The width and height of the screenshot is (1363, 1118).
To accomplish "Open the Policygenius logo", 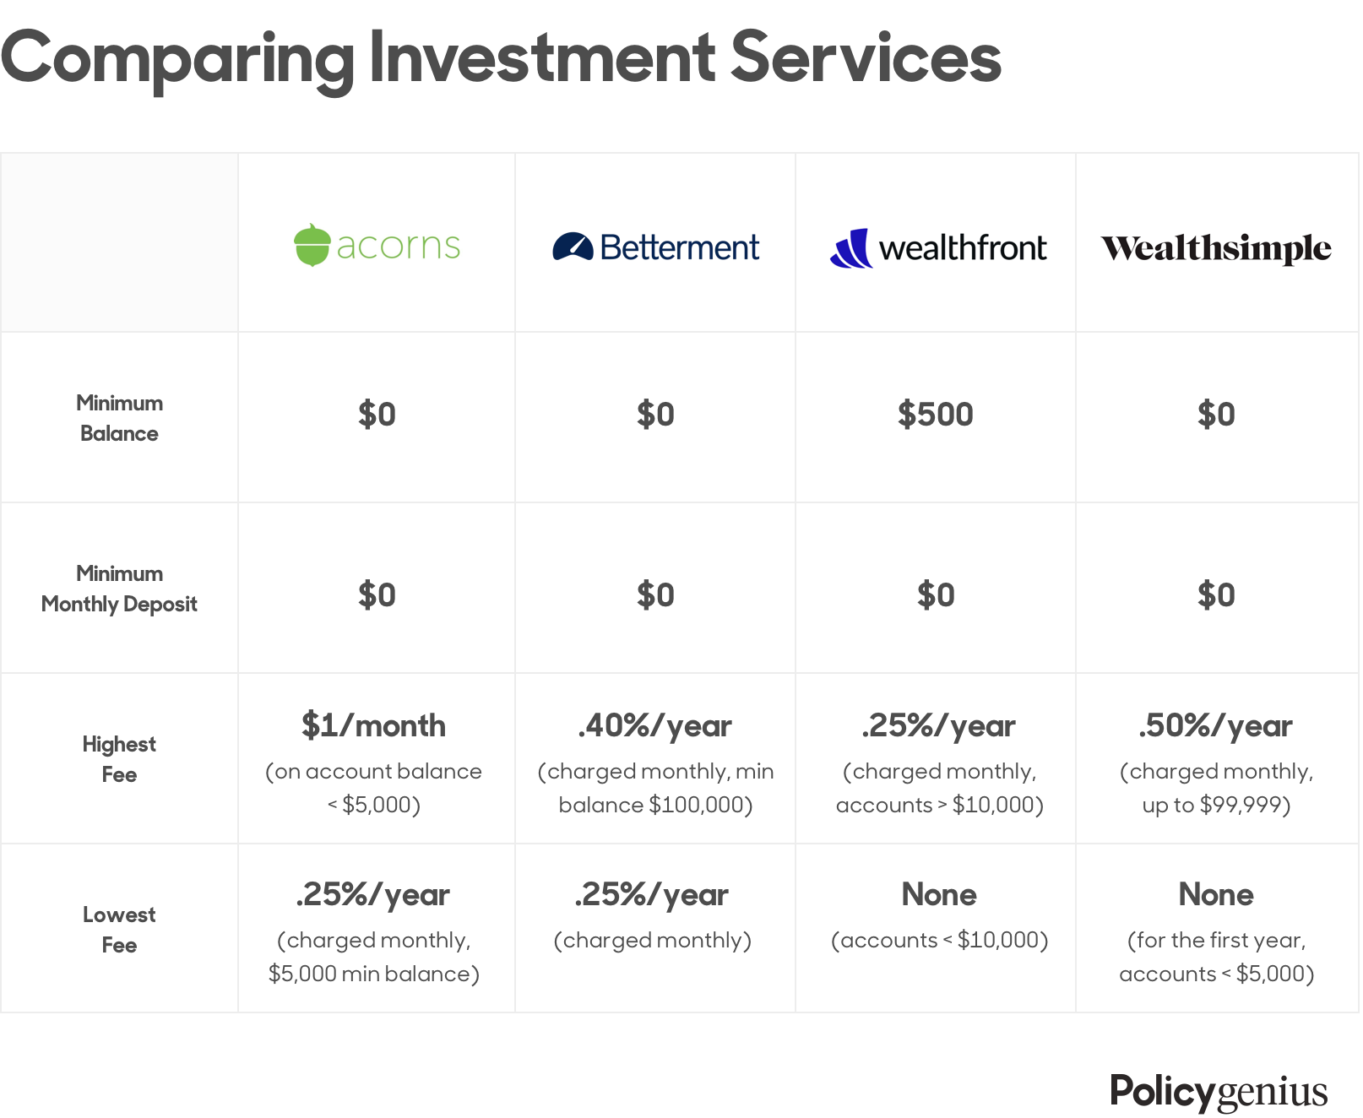I will point(1218,1091).
